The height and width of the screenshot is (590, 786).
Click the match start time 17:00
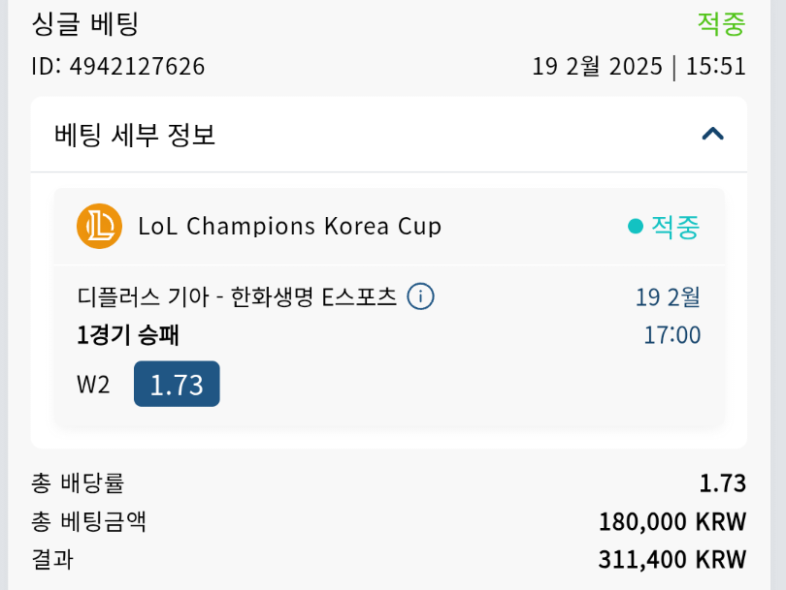671,336
